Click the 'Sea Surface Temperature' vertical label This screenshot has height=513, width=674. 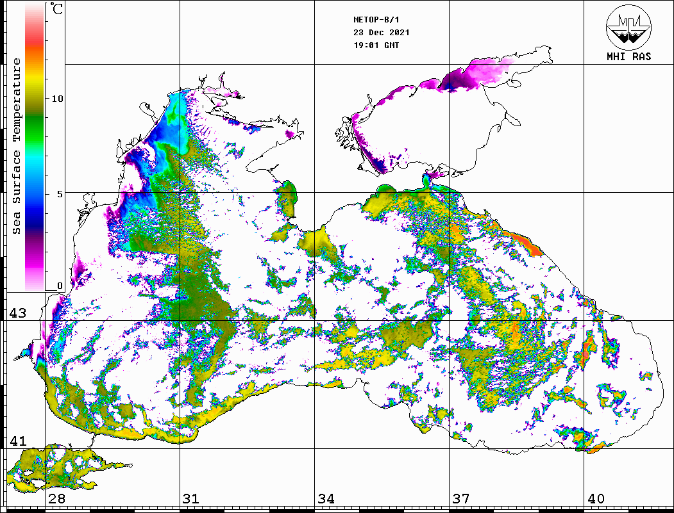[x=17, y=146]
